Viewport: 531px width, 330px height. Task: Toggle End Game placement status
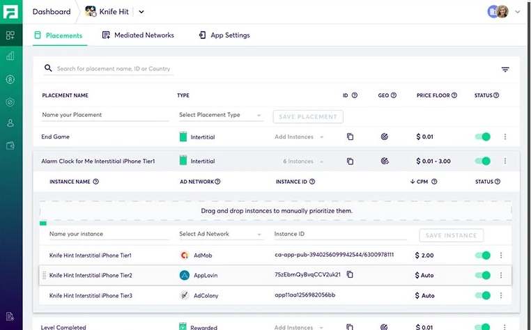(483, 136)
